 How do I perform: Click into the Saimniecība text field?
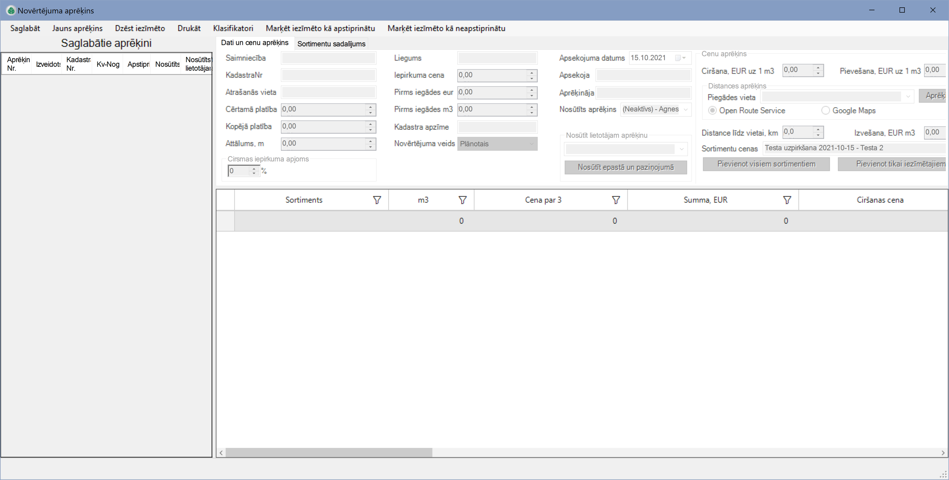(328, 58)
